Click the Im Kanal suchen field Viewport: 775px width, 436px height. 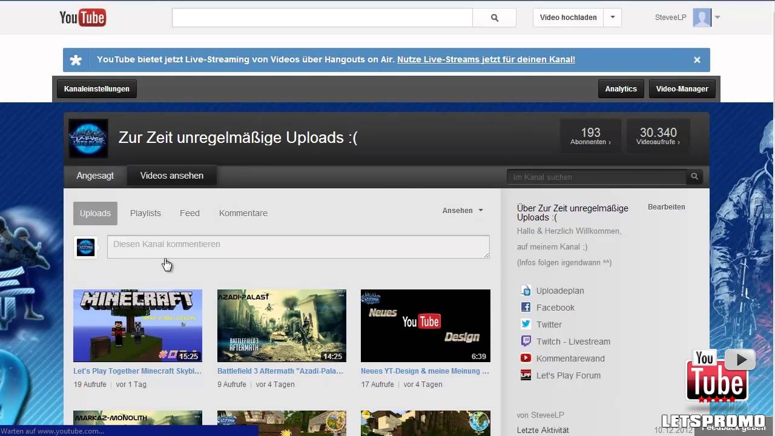pos(596,177)
